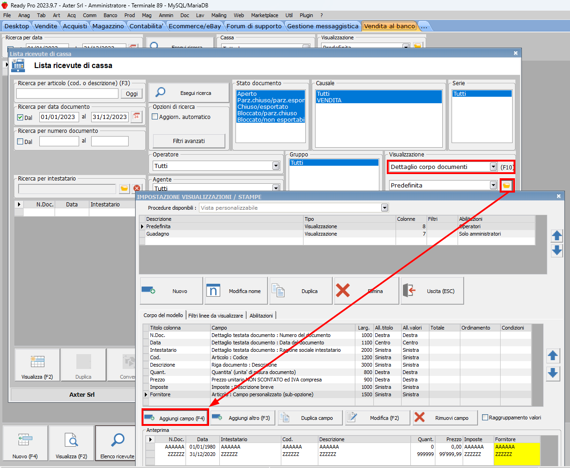Open the calendar icon next to 31/12/2023

[136, 117]
